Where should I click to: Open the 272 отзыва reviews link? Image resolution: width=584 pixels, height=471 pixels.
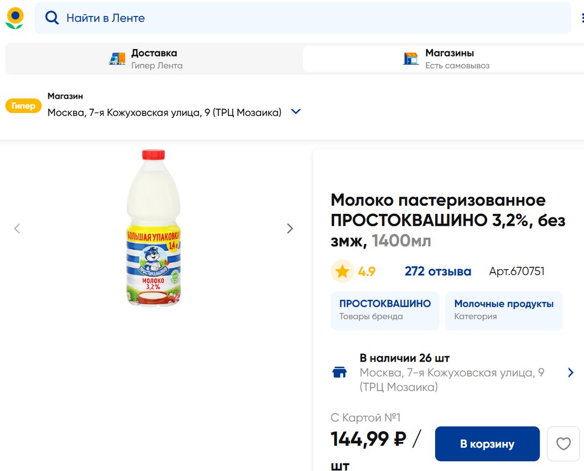pyautogui.click(x=437, y=271)
